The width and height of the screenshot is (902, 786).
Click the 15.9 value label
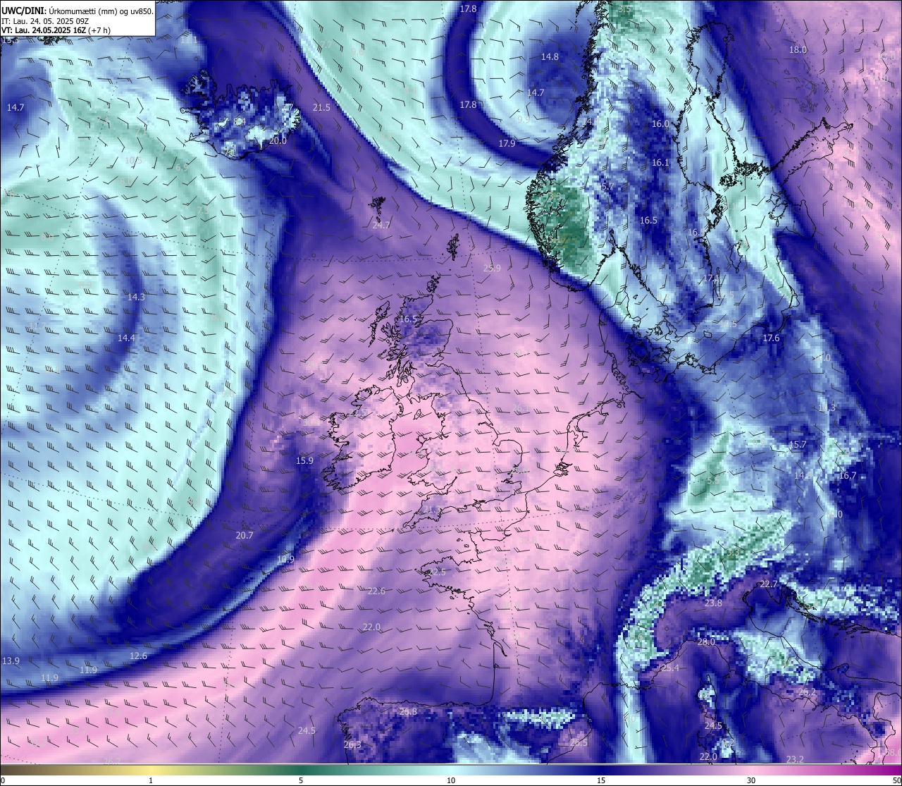304,460
